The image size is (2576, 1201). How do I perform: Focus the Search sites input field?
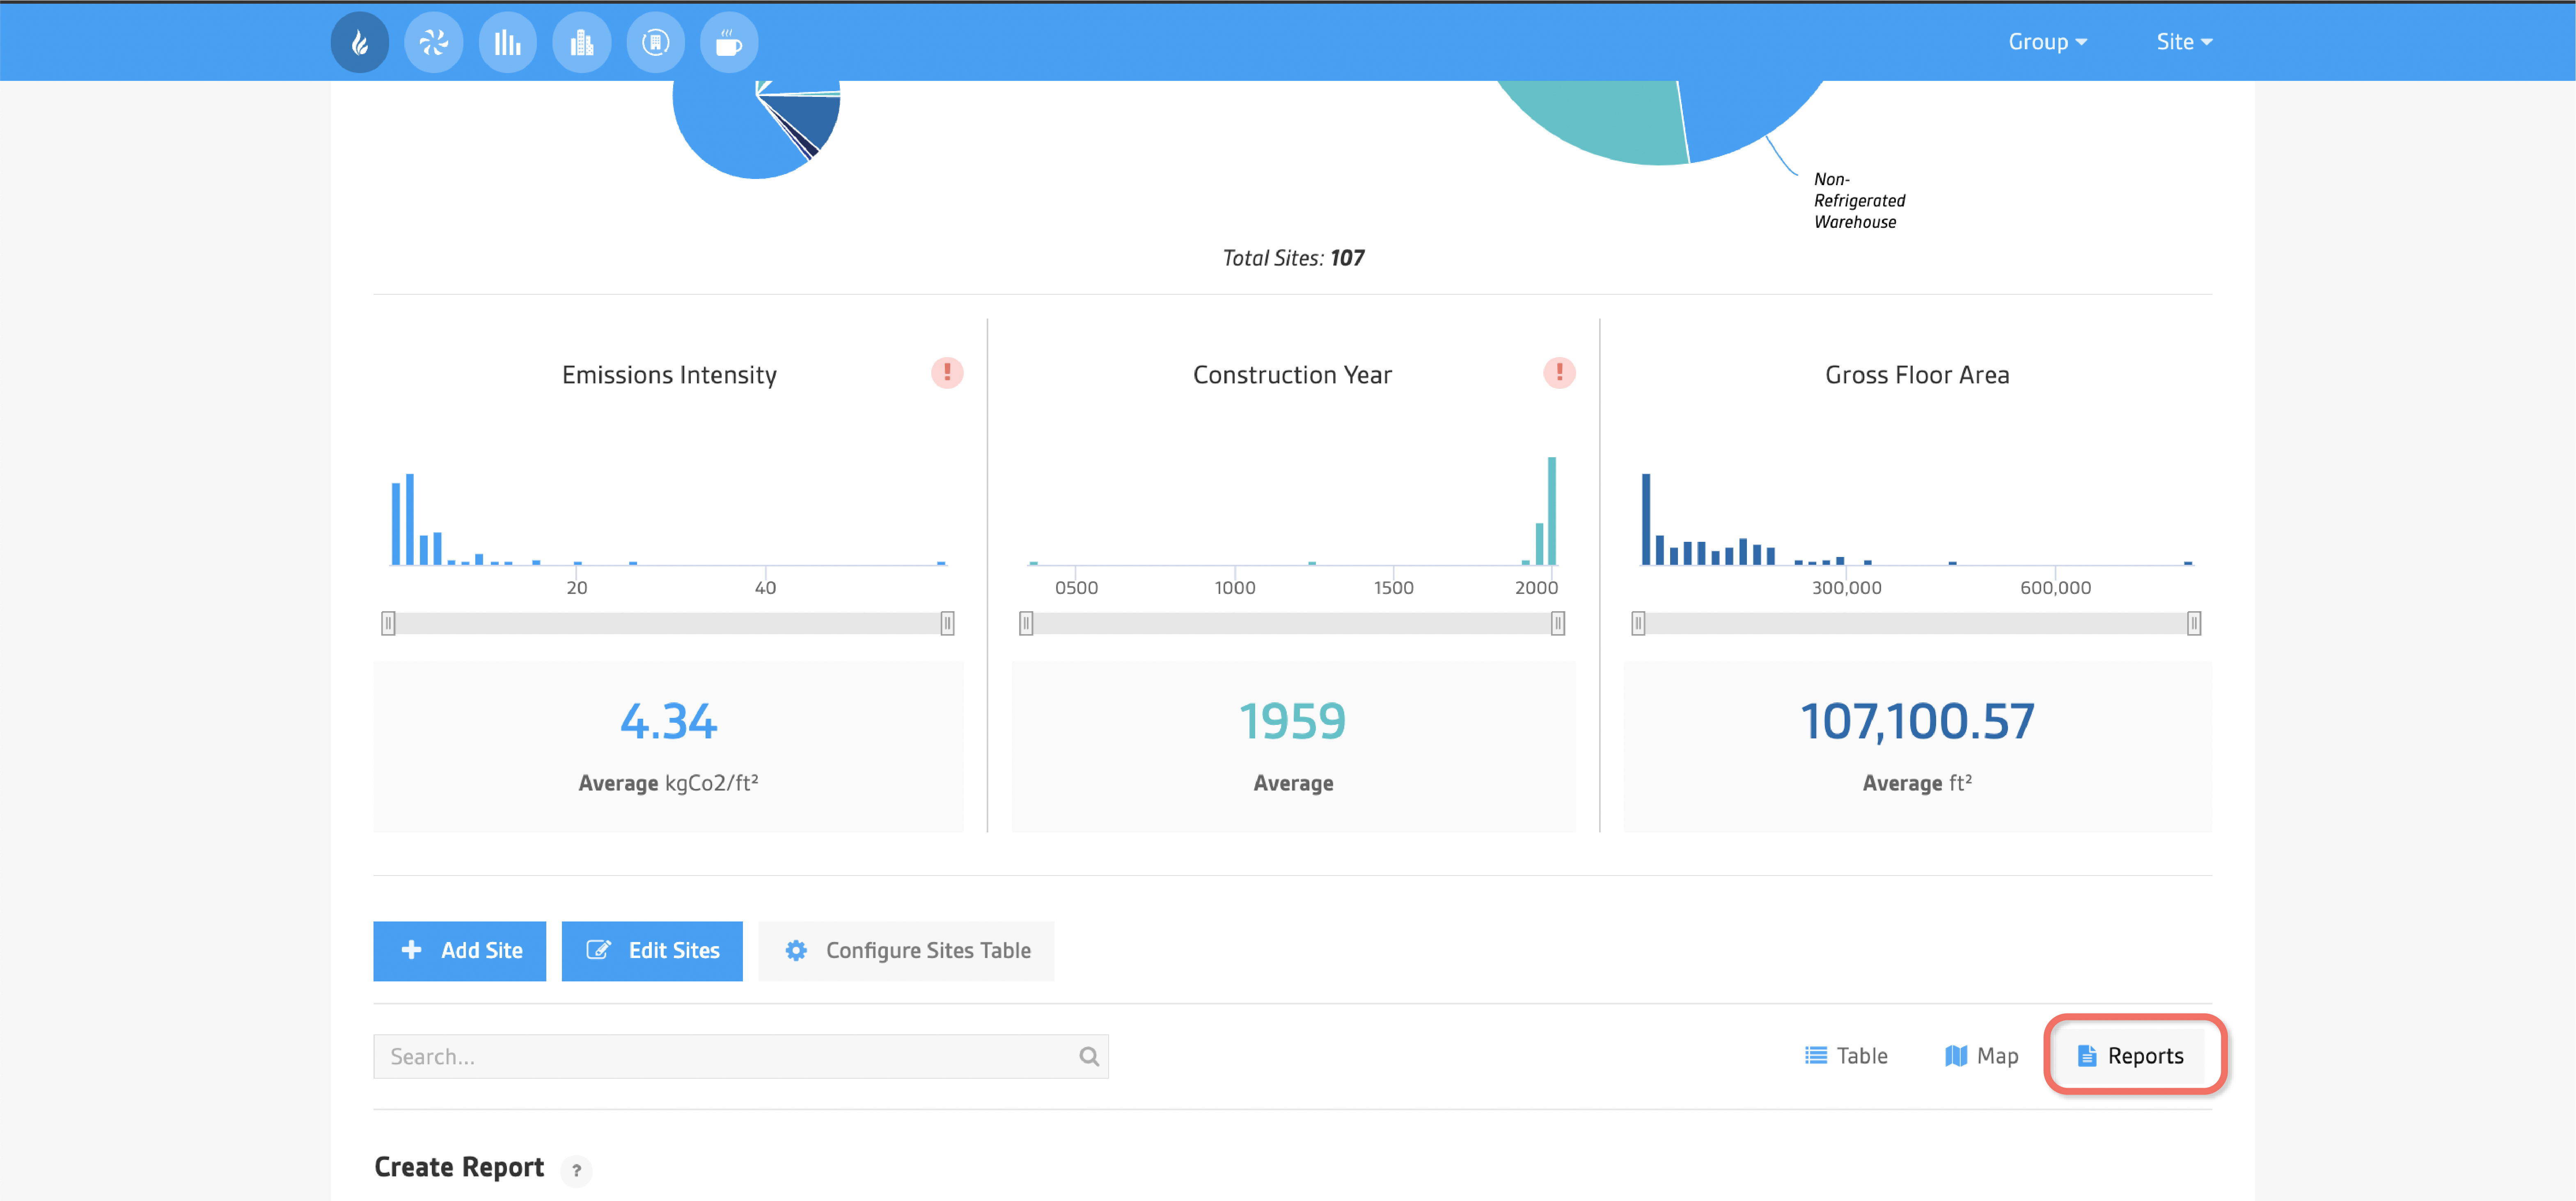(x=741, y=1056)
